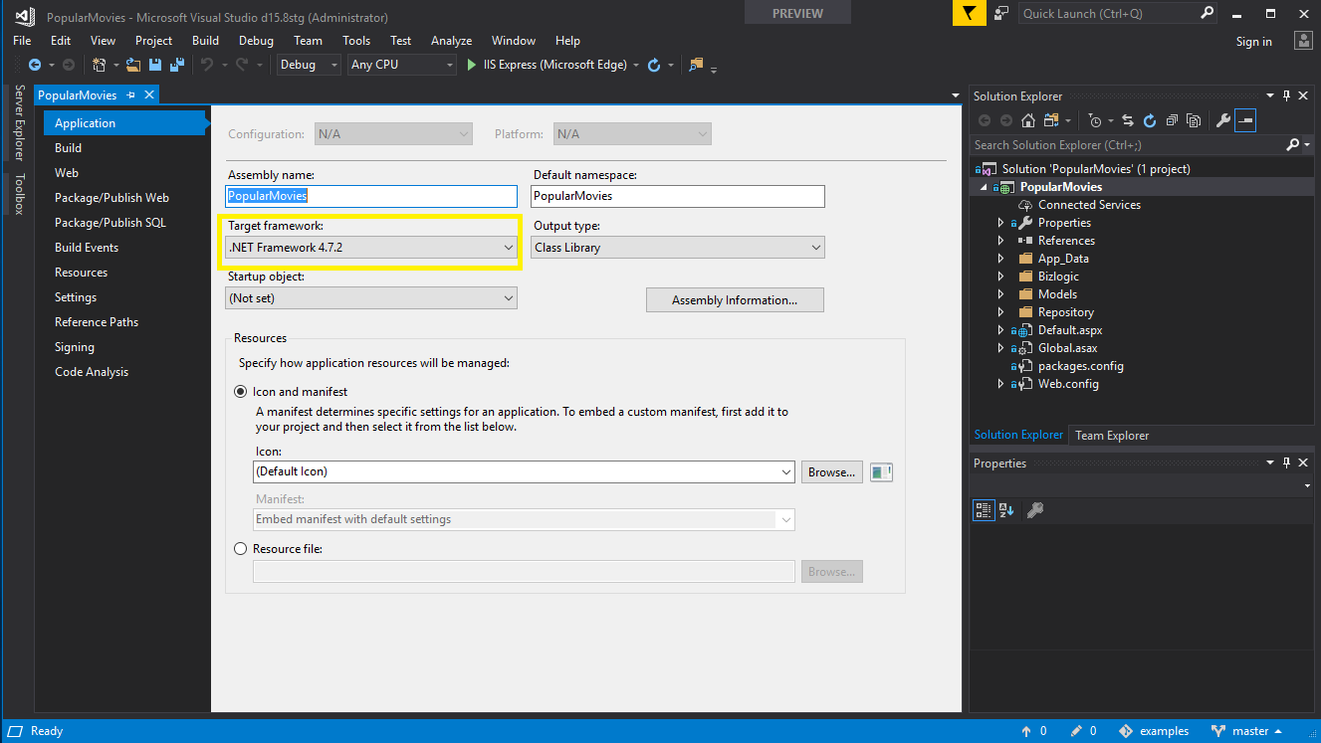
Task: Click the Save All toolbar icon
Action: (x=177, y=65)
